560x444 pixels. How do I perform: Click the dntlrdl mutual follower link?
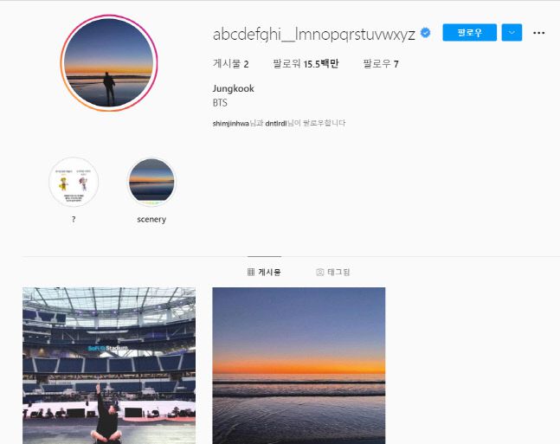[x=276, y=124]
